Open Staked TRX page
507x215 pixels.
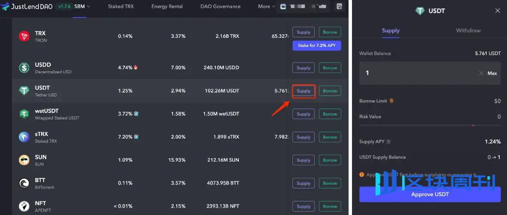tap(121, 6)
